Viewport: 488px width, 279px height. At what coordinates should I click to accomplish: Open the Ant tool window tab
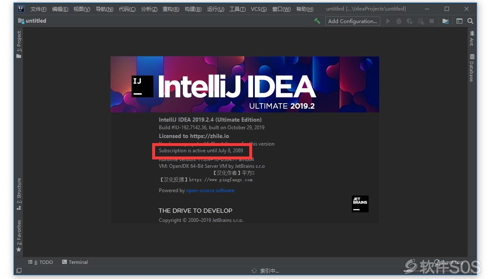(x=472, y=38)
